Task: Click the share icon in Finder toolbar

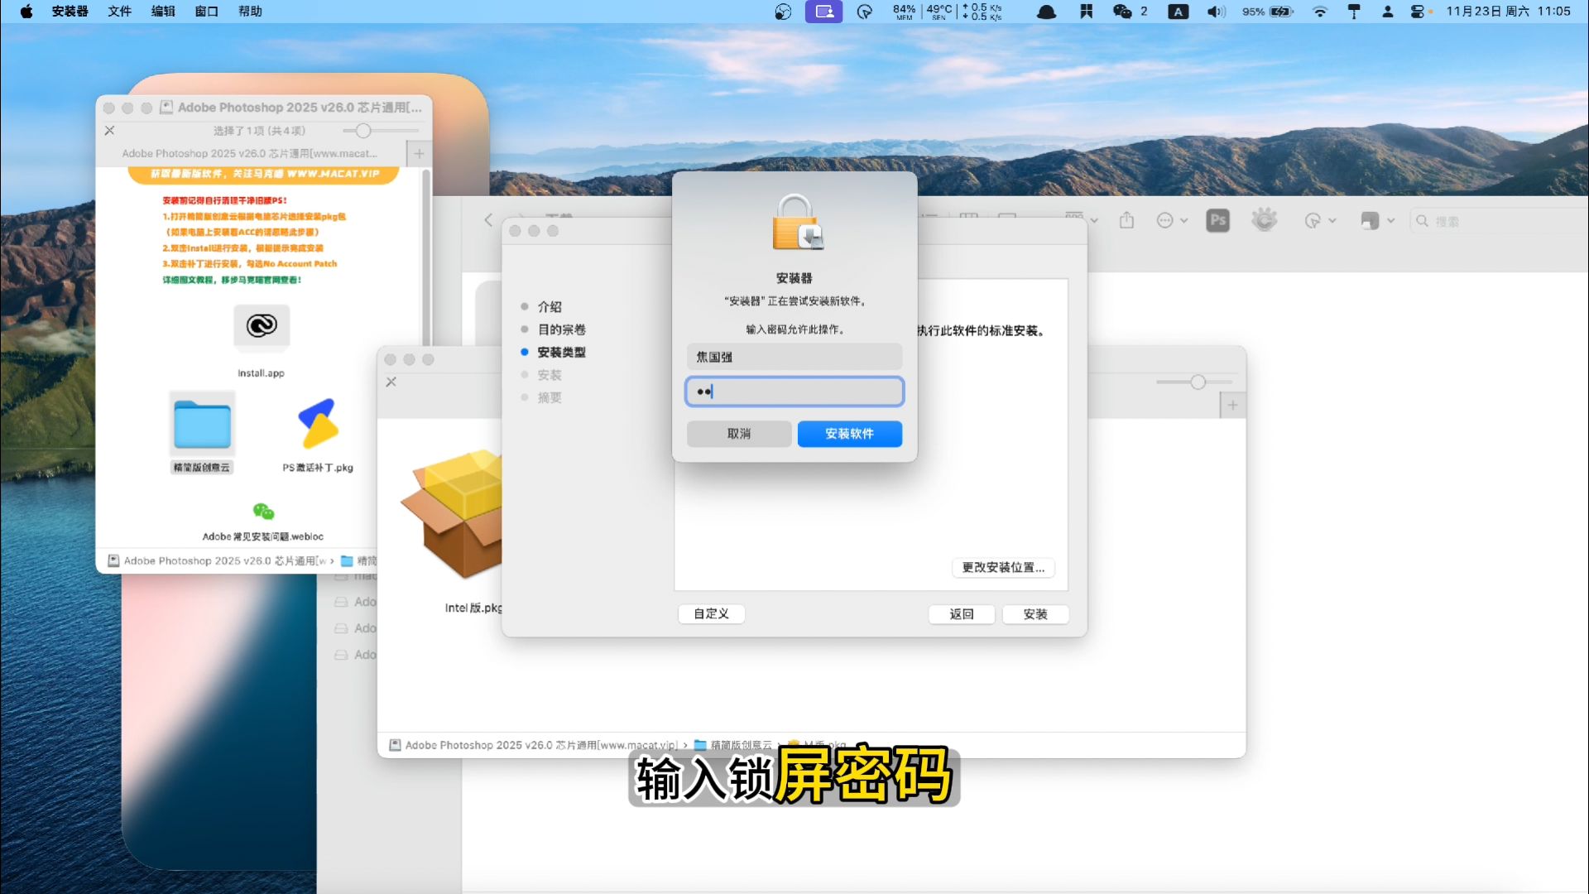Action: coord(1126,220)
